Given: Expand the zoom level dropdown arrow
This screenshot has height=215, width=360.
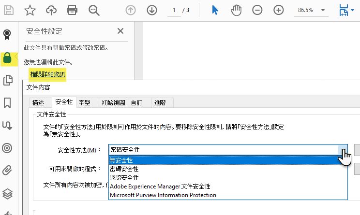Looking at the screenshot, I should [323, 10].
